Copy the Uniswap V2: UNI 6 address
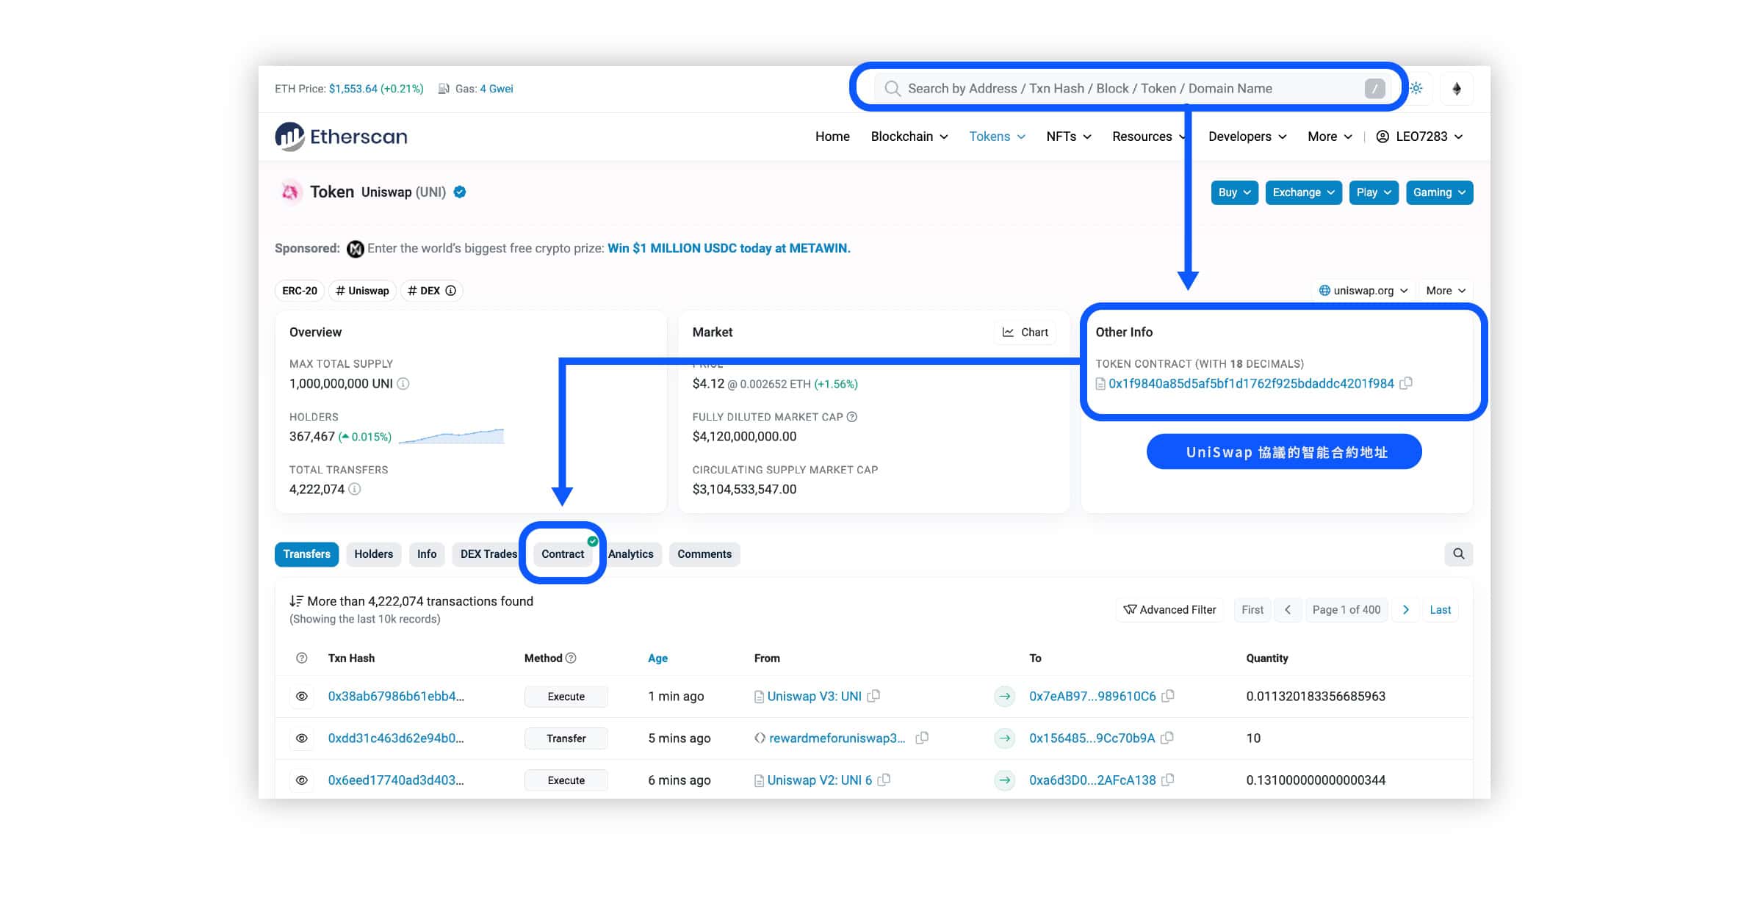This screenshot has height=922, width=1763. 884,780
